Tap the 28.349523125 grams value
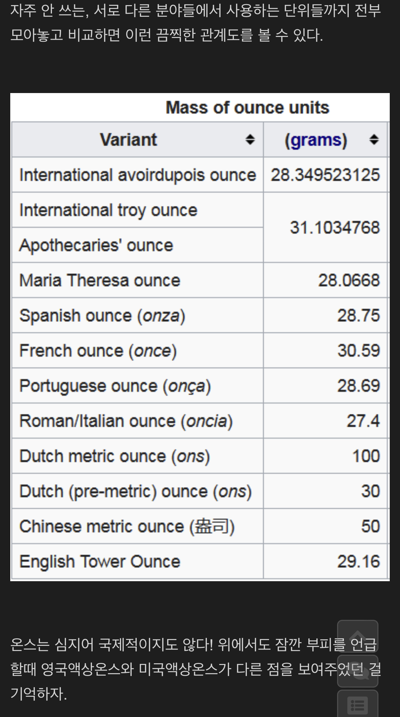Screen dimensions: 400x717 tap(325, 175)
